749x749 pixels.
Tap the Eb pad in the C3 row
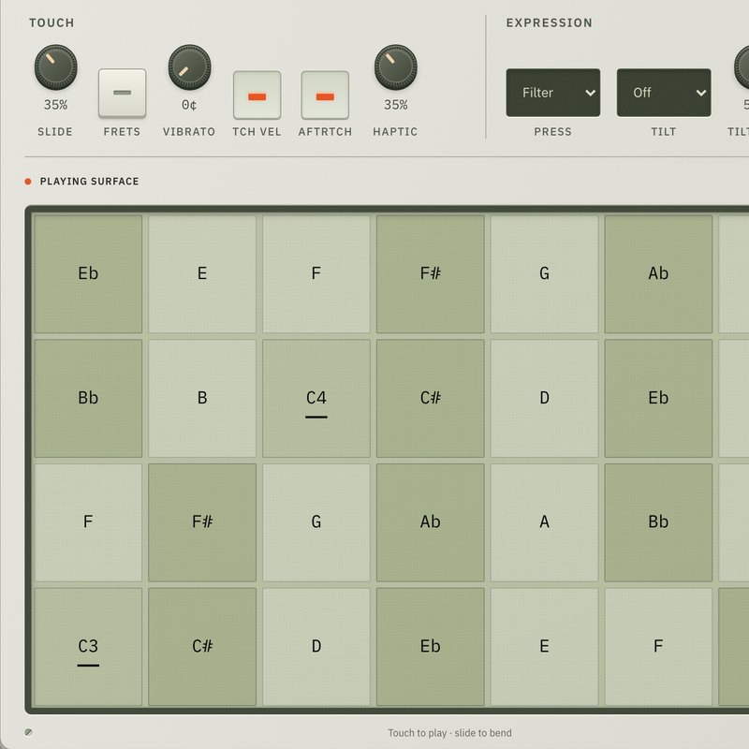pyautogui.click(x=431, y=647)
